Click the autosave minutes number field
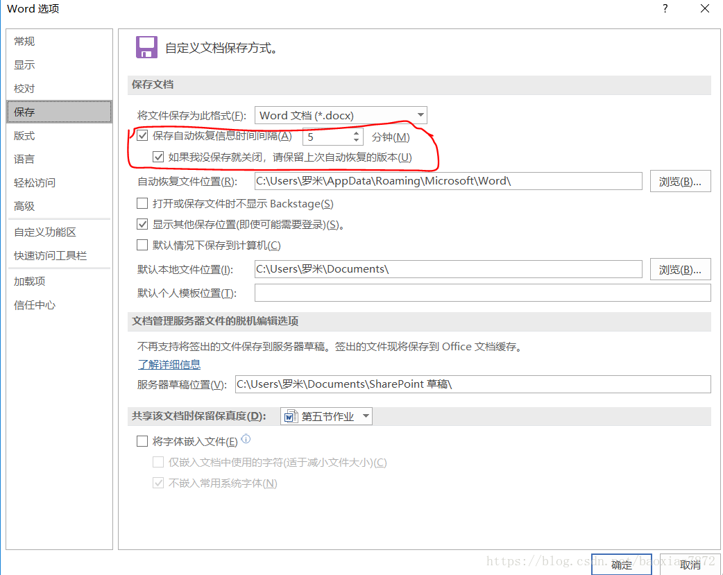This screenshot has width=723, height=575. pos(328,137)
